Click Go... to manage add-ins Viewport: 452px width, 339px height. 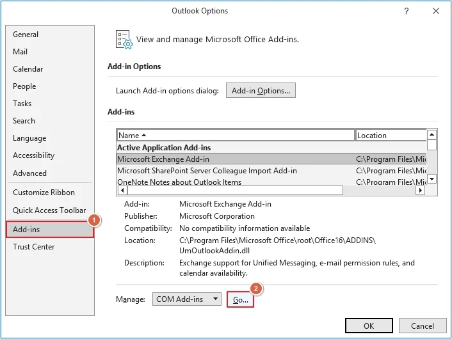pyautogui.click(x=241, y=299)
